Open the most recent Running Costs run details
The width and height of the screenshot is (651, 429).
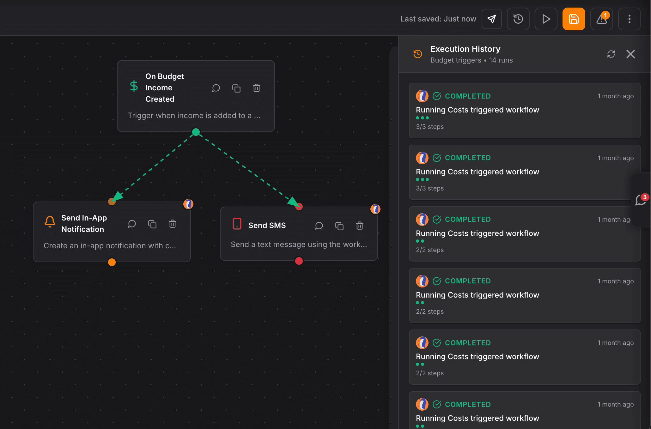(x=525, y=111)
